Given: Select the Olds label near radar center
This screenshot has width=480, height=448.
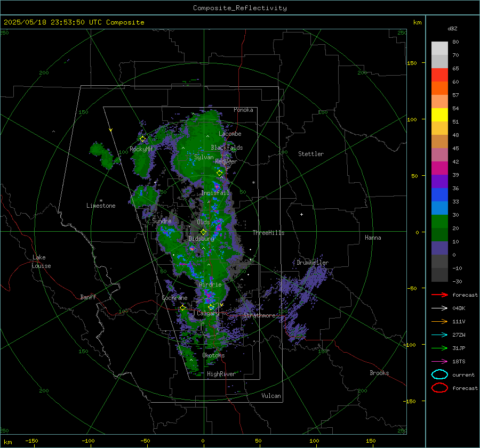Looking at the screenshot, I should click(203, 222).
